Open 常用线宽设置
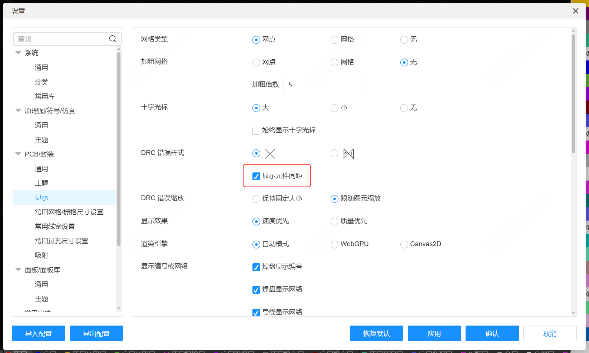The image size is (589, 353). pyautogui.click(x=55, y=227)
